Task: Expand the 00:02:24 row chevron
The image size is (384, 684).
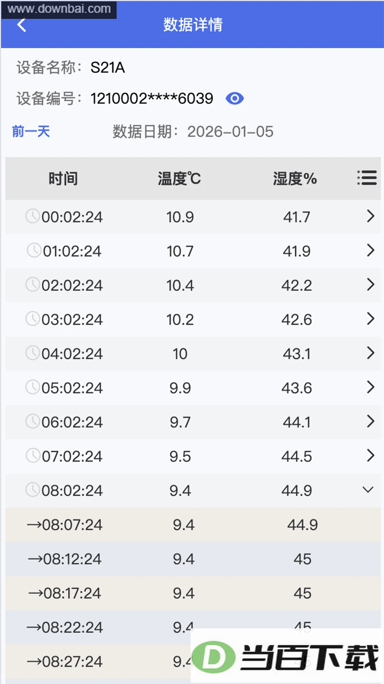Action: [x=370, y=216]
